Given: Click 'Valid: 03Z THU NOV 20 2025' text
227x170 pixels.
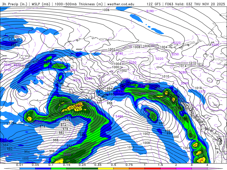Looking at the screenshot, I should click(x=200, y=4).
